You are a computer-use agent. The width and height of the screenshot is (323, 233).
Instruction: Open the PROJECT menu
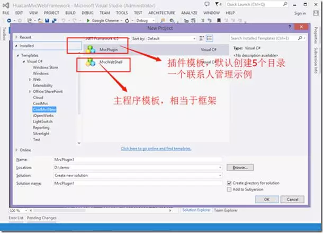pos(51,13)
